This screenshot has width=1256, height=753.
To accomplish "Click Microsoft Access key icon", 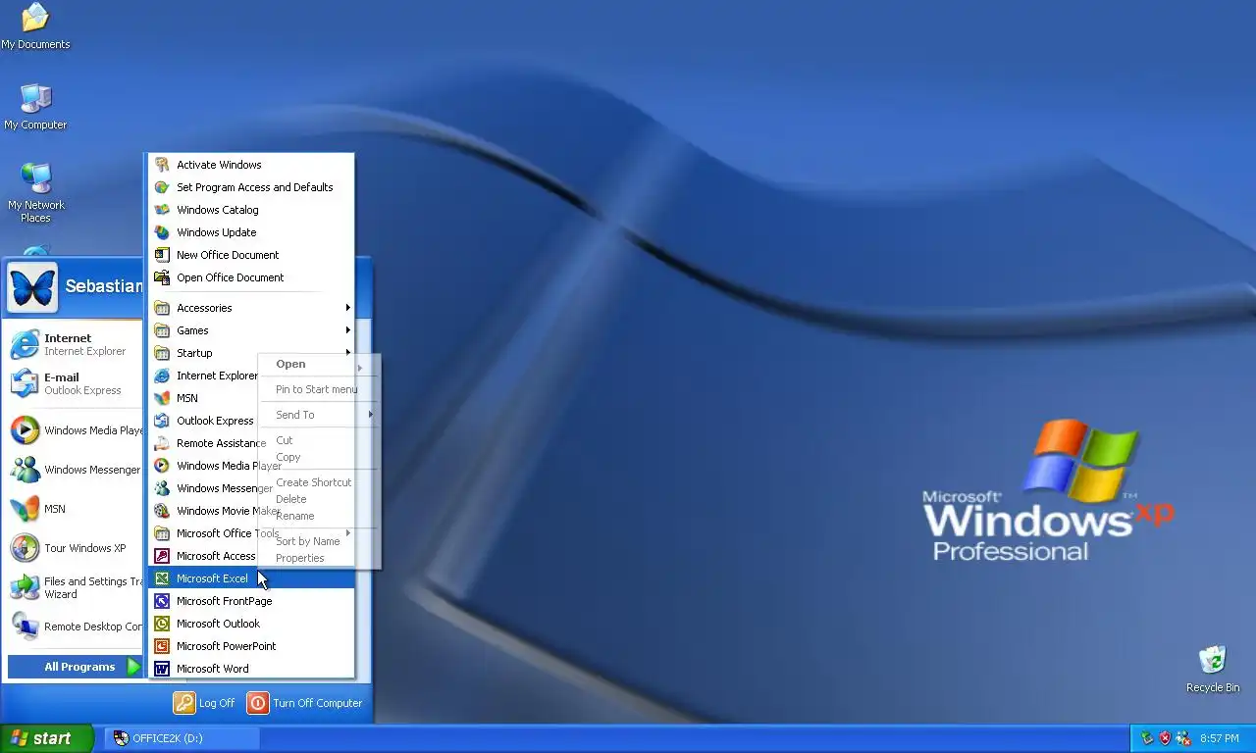I will (162, 556).
